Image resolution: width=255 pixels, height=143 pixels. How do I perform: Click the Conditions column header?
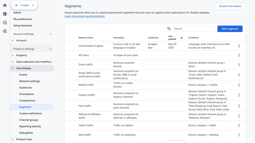[x=193, y=38]
